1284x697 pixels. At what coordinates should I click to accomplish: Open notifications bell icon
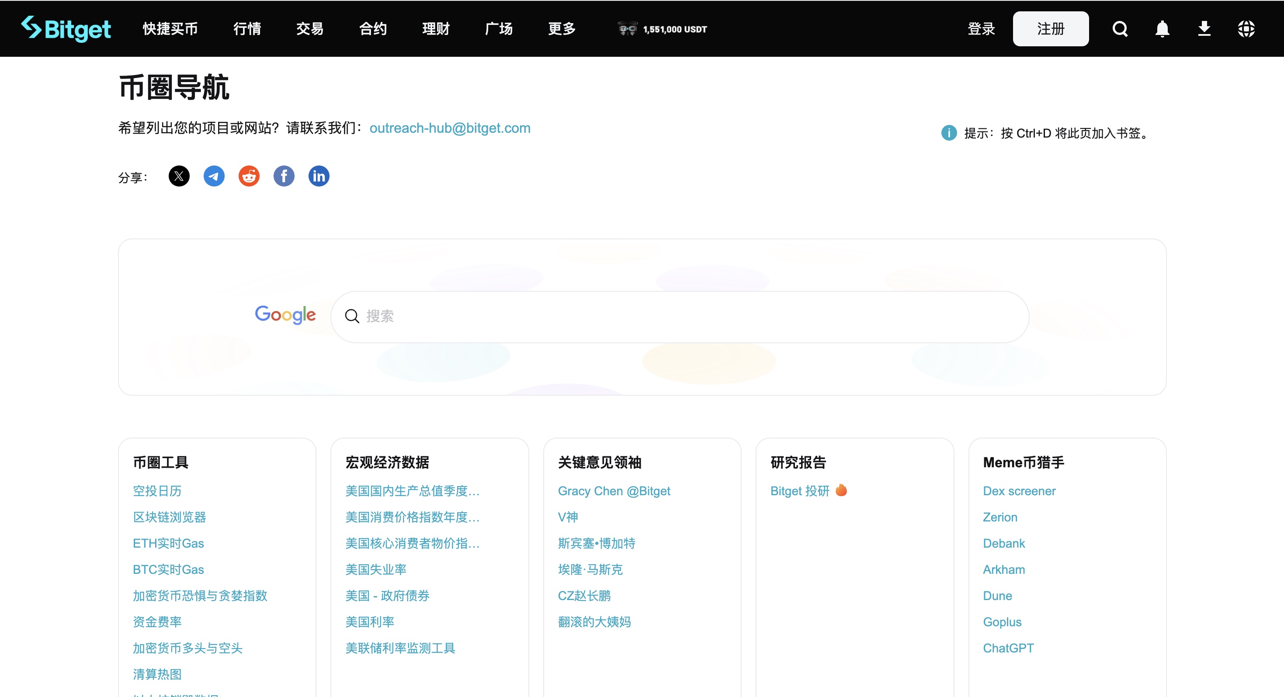(1162, 29)
